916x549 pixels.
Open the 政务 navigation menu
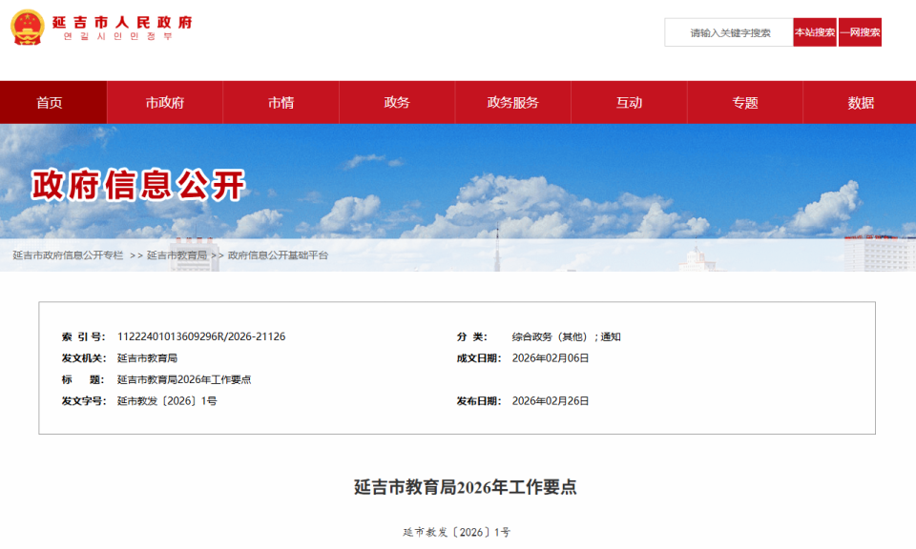click(x=396, y=103)
